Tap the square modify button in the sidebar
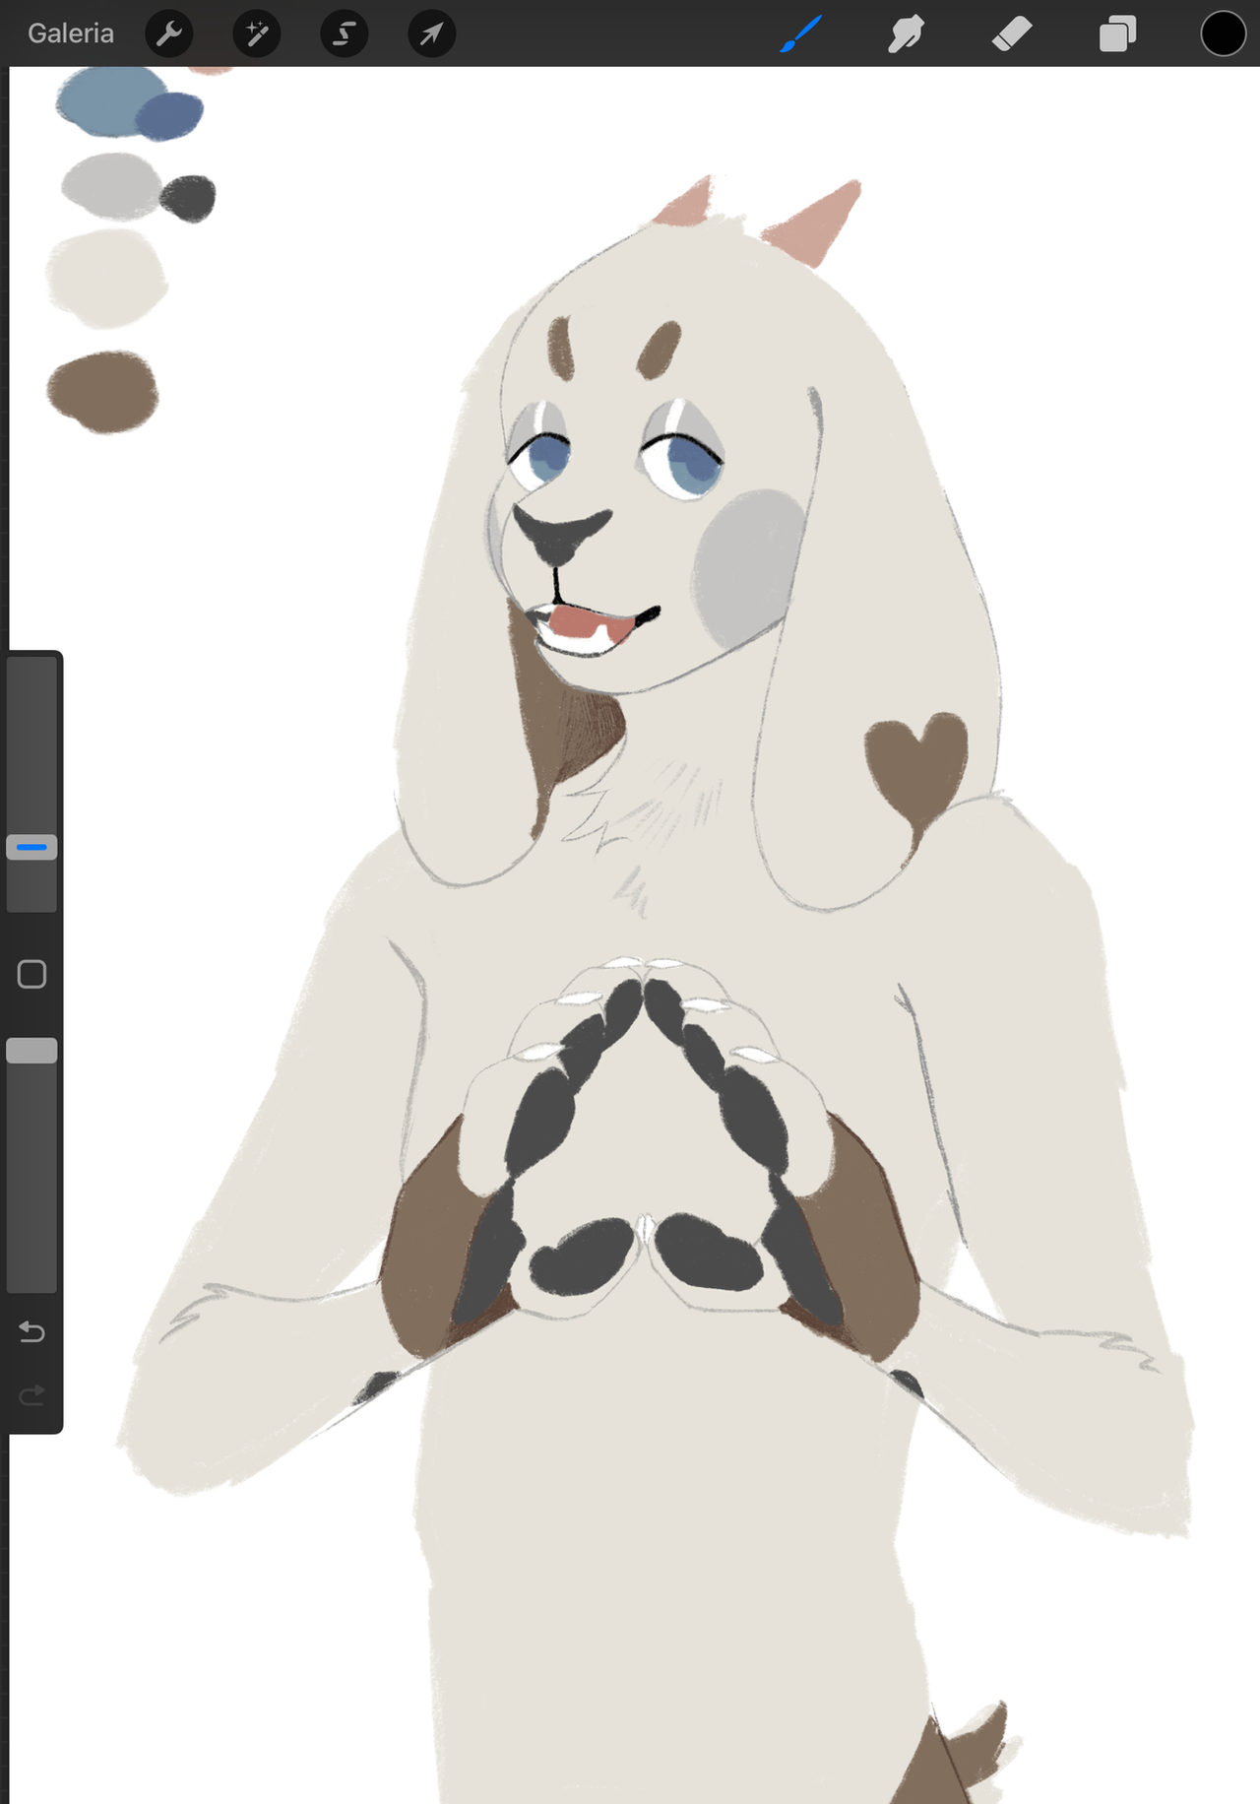 [31, 974]
